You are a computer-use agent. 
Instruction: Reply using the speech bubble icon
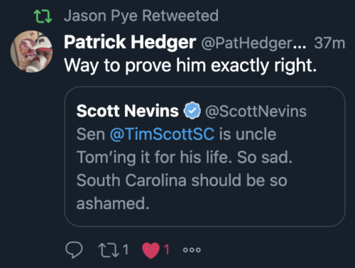click(x=74, y=250)
